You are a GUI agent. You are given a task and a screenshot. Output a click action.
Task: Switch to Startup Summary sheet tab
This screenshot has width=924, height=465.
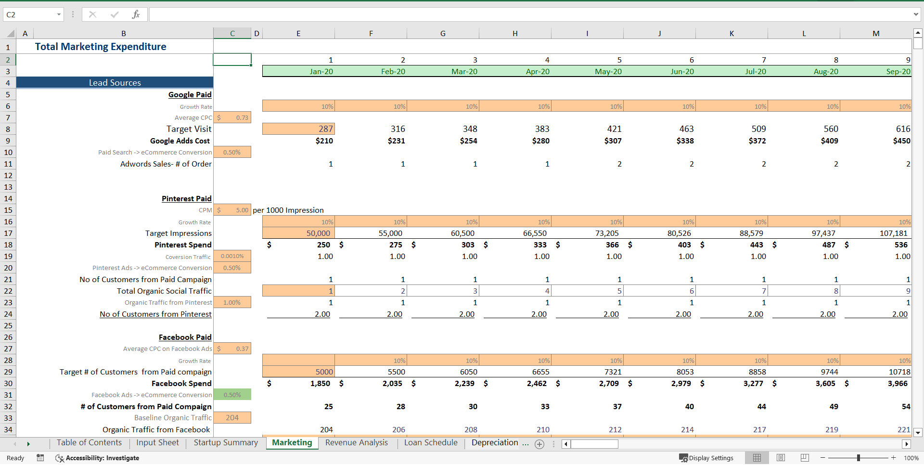click(226, 443)
